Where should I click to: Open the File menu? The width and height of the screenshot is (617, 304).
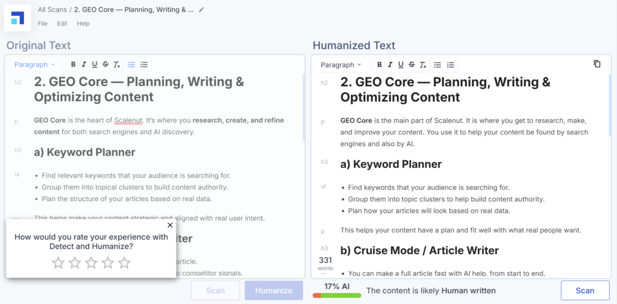[43, 23]
